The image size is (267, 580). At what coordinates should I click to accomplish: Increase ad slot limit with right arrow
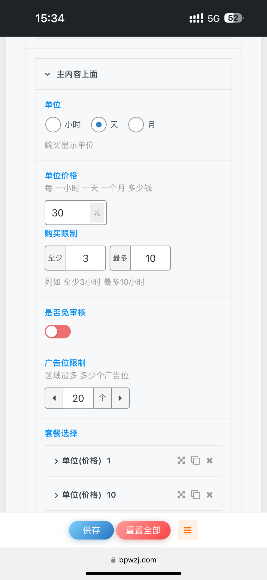(120, 398)
